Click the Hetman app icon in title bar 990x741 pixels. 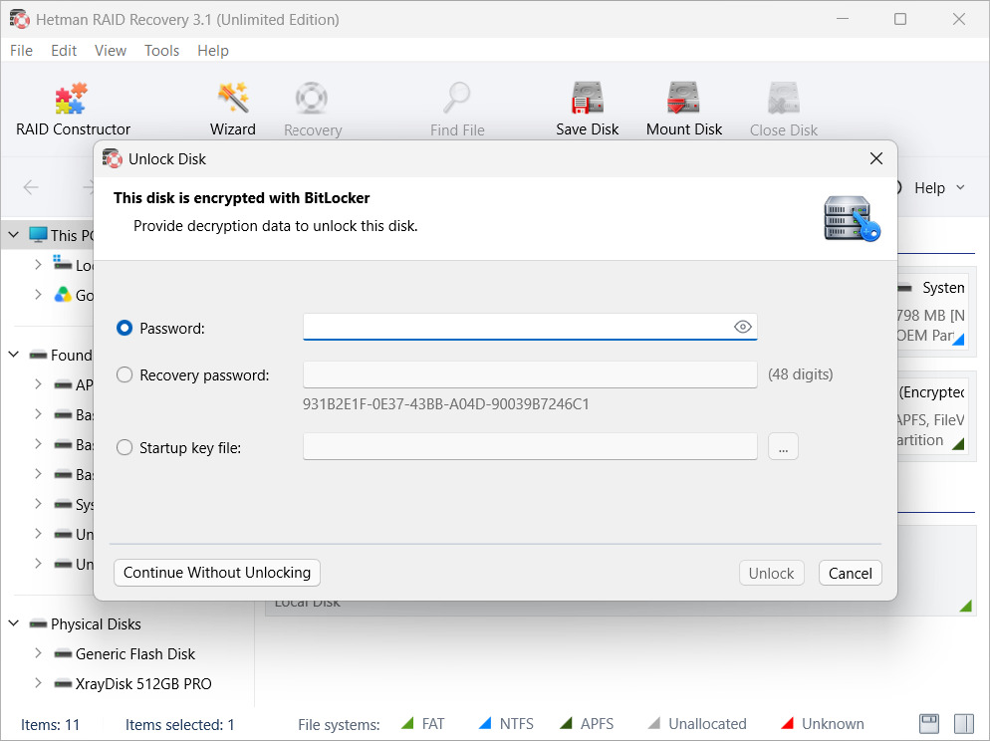pos(20,19)
